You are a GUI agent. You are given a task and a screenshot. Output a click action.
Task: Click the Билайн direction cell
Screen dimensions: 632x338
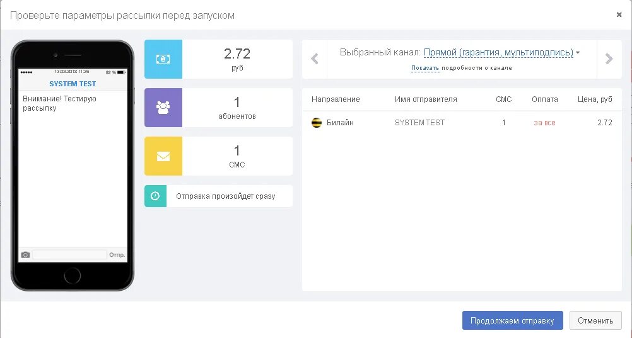340,123
